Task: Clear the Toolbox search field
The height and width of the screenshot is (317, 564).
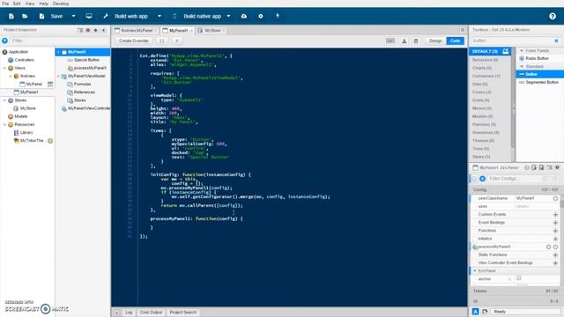Action: [x=556, y=41]
